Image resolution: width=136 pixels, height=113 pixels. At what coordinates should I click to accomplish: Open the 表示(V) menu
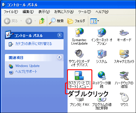pos(44,12)
